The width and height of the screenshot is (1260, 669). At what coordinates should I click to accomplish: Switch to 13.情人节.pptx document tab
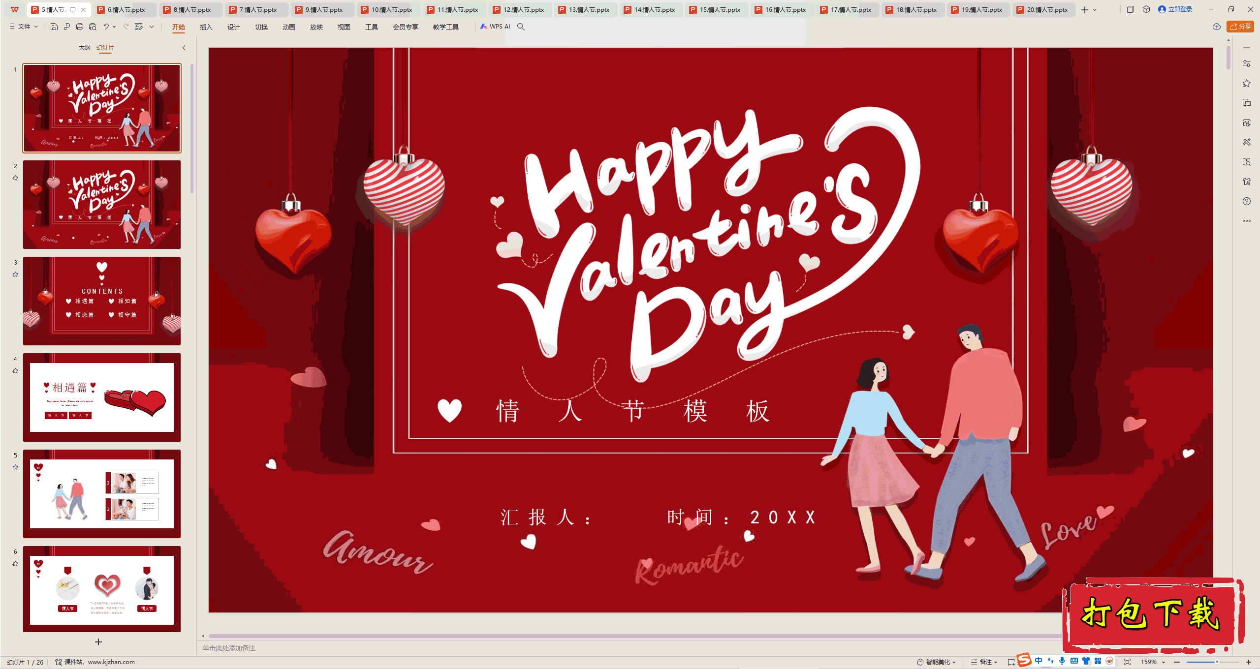(x=586, y=9)
